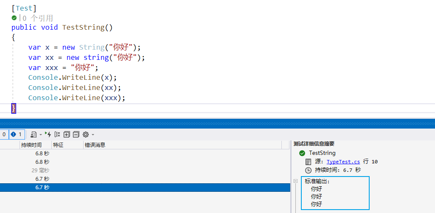435x213 pixels.
Task: Sort by 持续时间 column header
Action: point(36,145)
